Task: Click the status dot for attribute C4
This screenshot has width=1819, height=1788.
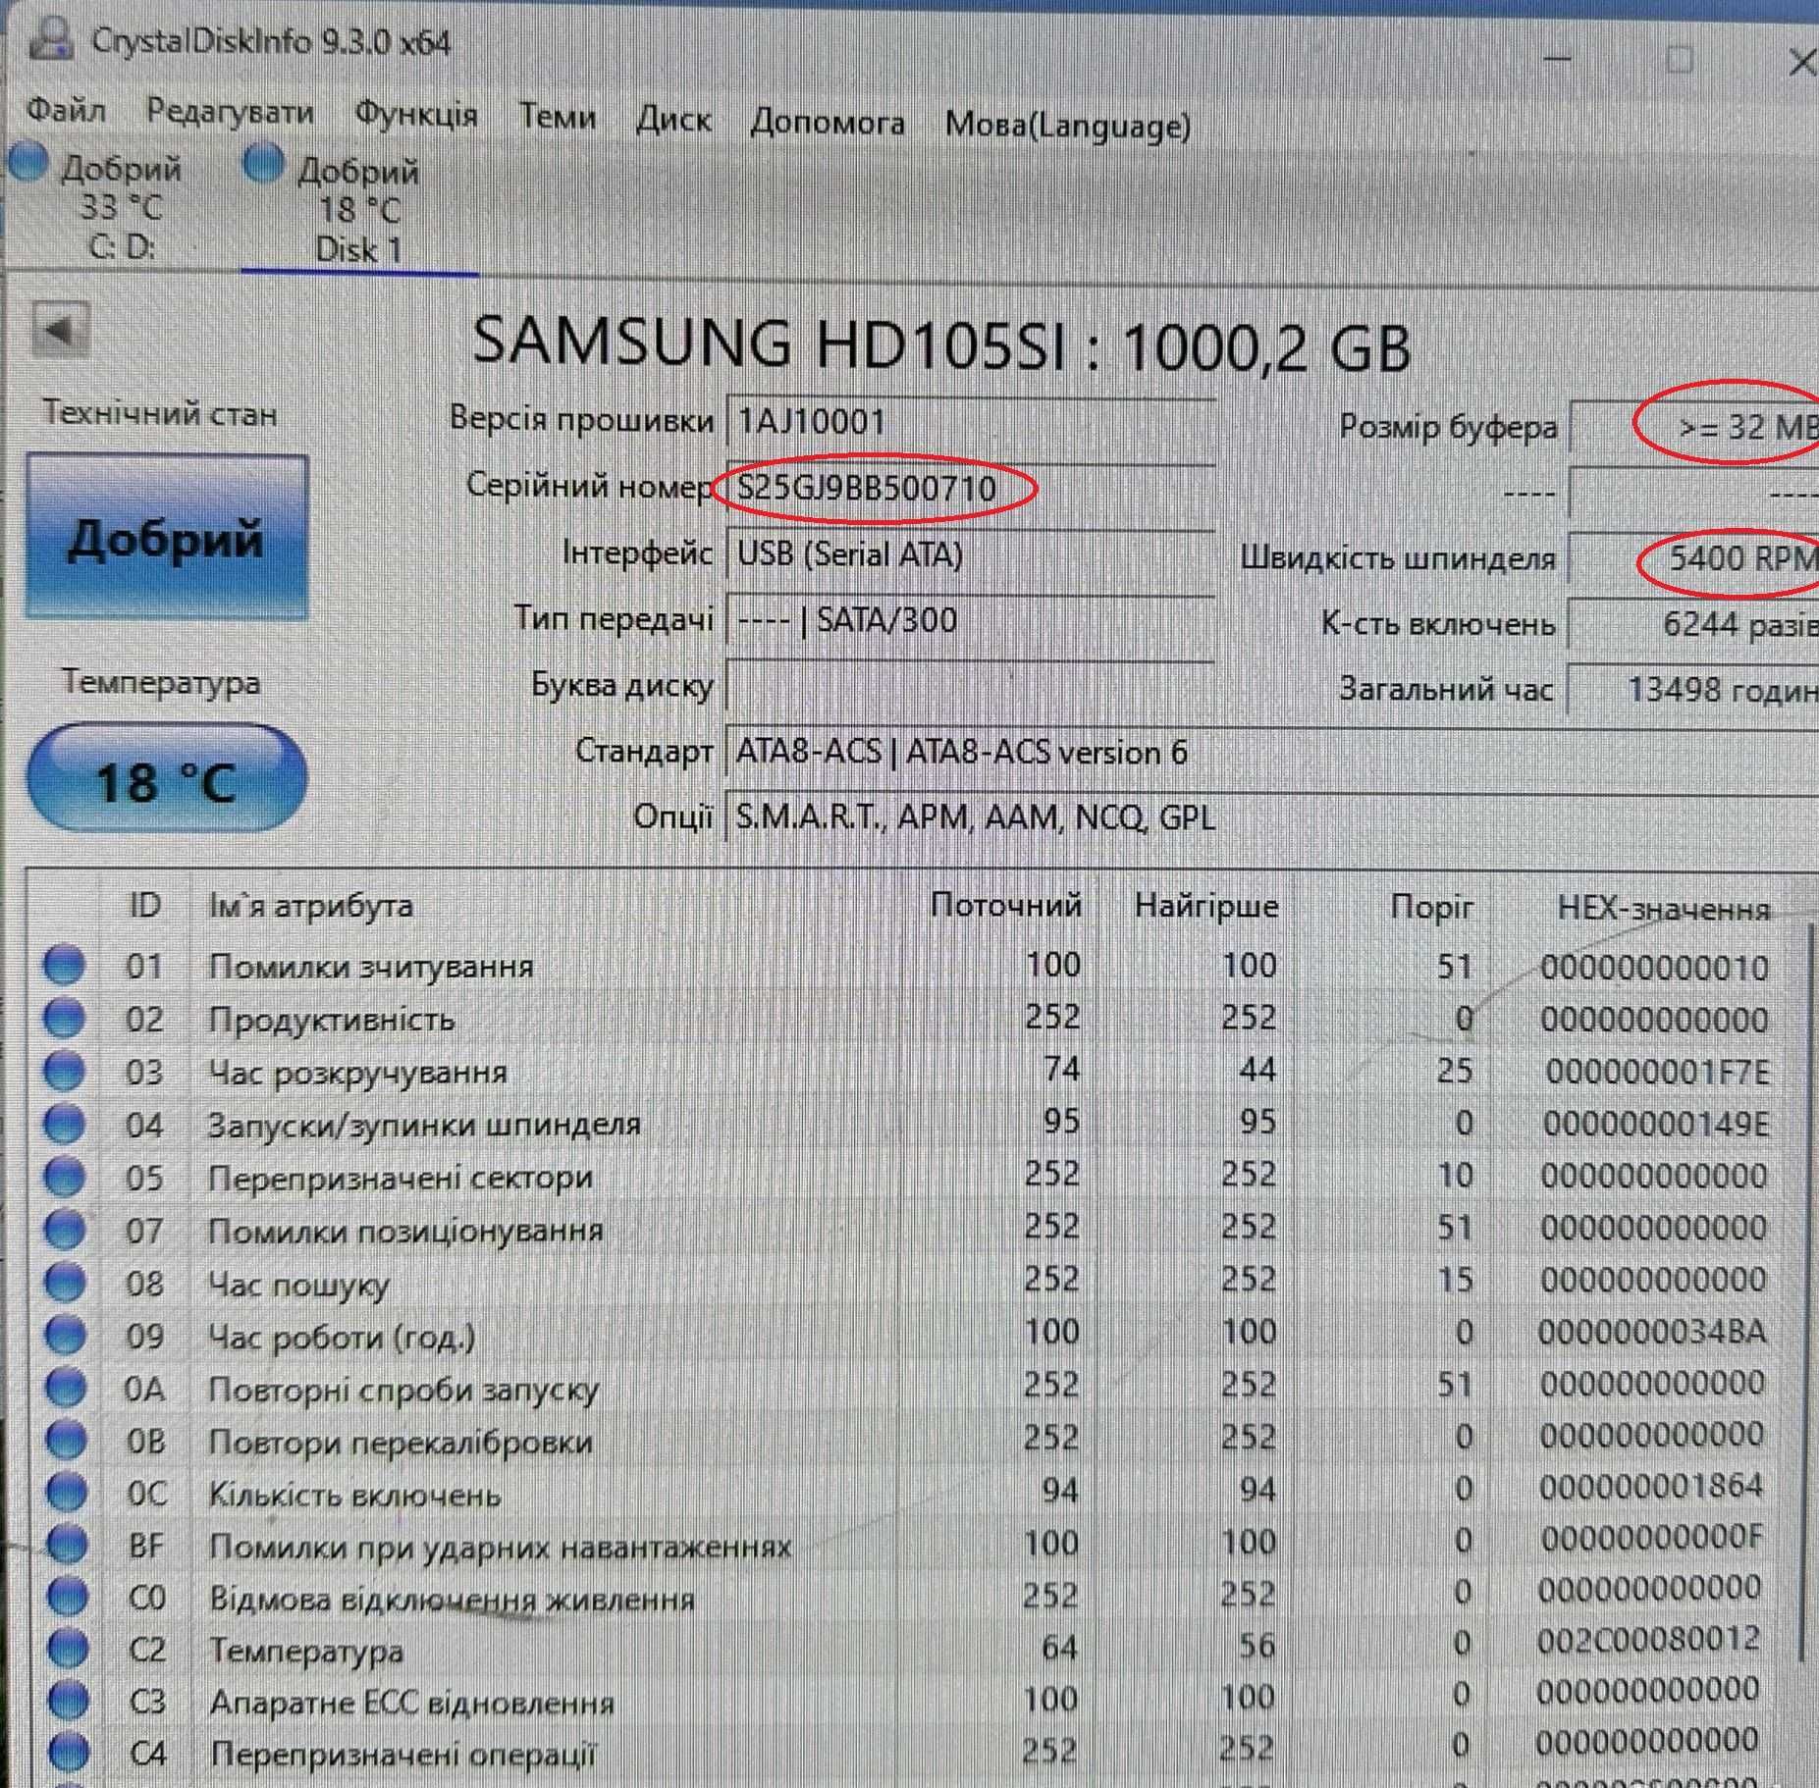Action: click(69, 1753)
